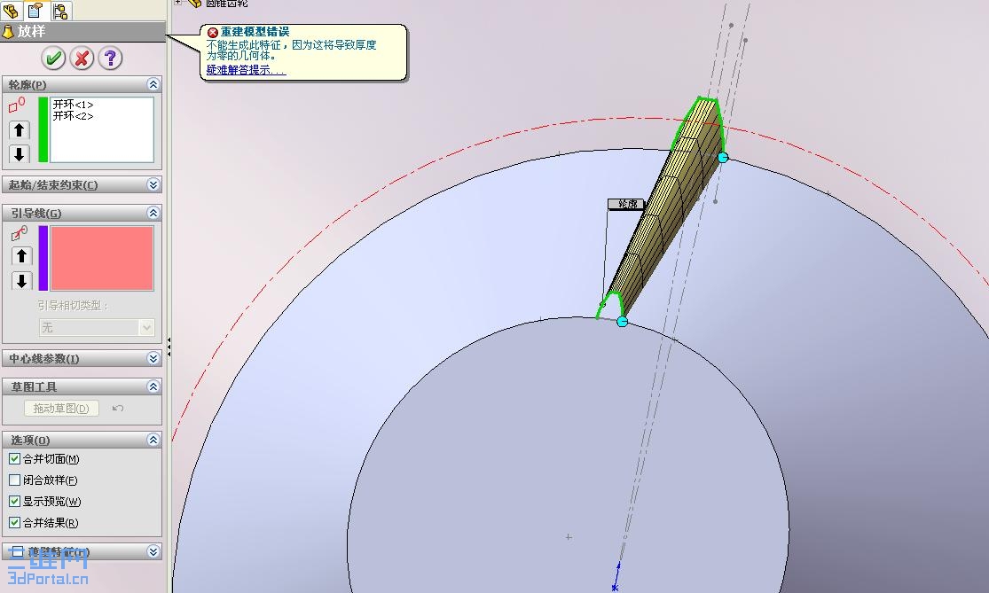
Task: Open help via purple question mark
Action: [110, 59]
